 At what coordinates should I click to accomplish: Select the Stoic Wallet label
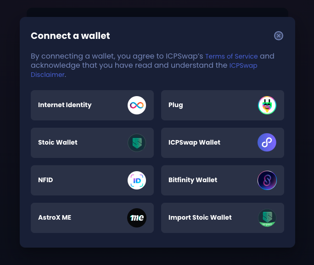click(58, 142)
